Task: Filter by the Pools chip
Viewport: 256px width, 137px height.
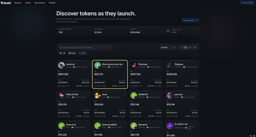Action: pyautogui.click(x=82, y=53)
